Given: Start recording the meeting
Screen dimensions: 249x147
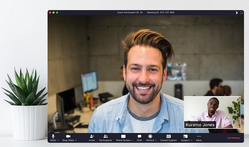Looking at the screenshot, I should [150, 136].
